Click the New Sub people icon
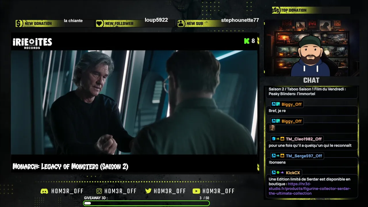This screenshot has width=368, height=207. point(181,24)
